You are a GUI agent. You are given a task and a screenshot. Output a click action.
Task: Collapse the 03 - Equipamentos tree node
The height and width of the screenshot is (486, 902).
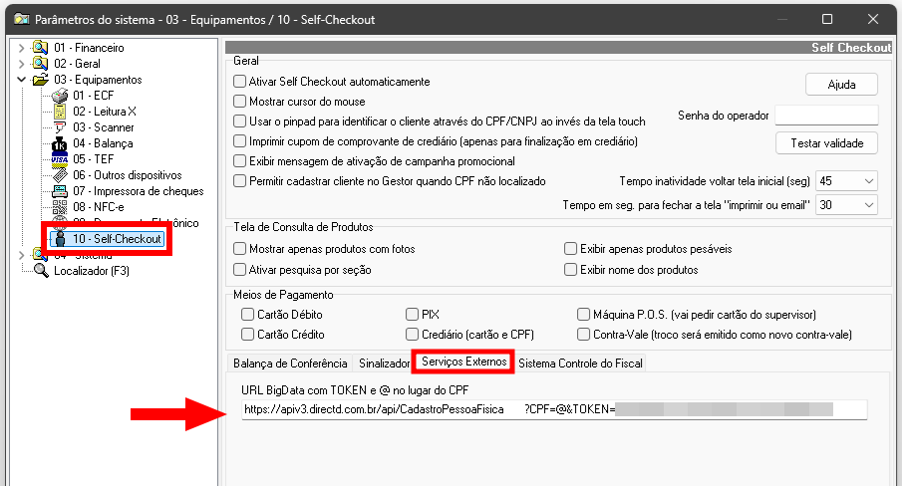tap(22, 80)
